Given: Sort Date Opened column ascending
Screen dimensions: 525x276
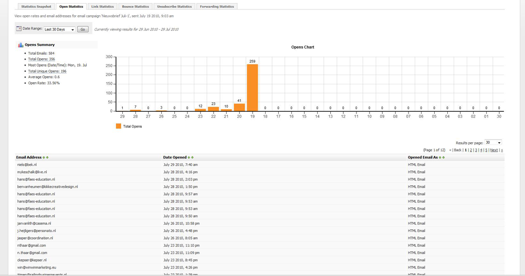Looking at the screenshot, I should pos(190,157).
